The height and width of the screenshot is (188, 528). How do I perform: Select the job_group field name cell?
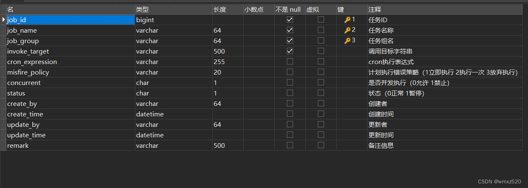tap(71, 41)
